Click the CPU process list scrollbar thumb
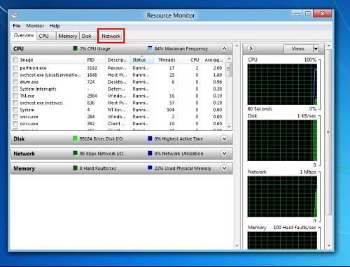 click(229, 68)
